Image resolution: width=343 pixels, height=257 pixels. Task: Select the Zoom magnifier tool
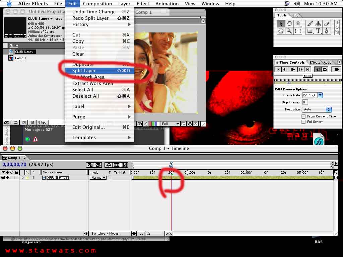coord(289,31)
